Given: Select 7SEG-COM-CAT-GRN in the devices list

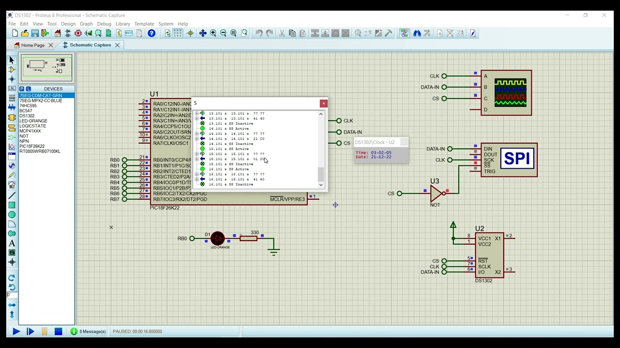Looking at the screenshot, I should 46,96.
